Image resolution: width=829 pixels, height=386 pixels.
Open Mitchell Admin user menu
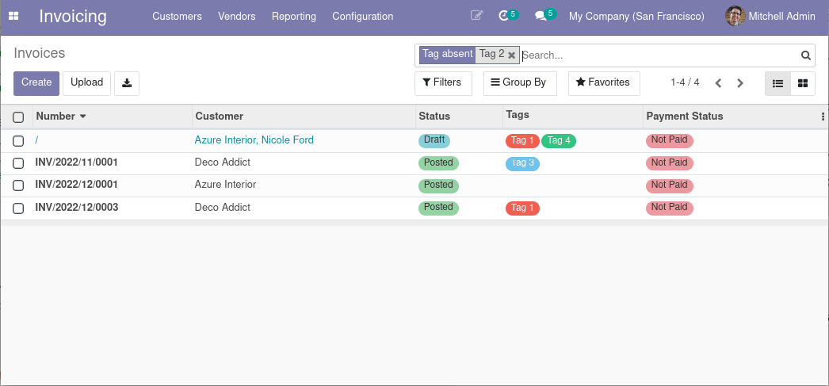[x=770, y=17]
